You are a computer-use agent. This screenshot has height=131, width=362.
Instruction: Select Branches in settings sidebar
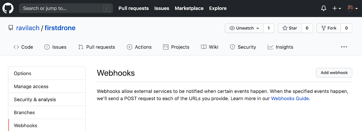point(47,112)
